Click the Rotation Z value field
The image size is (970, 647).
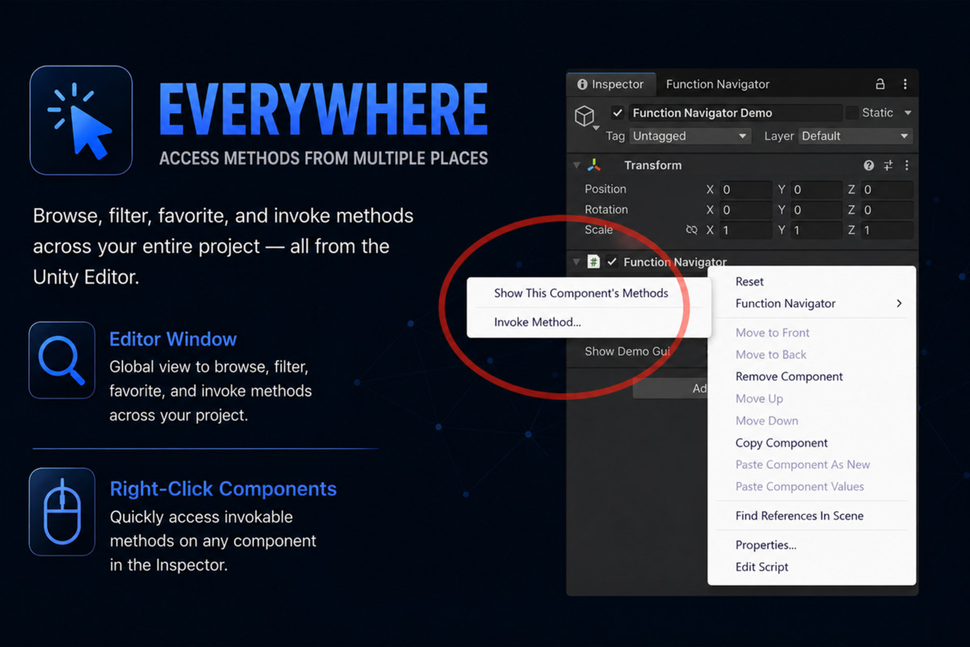[887, 209]
